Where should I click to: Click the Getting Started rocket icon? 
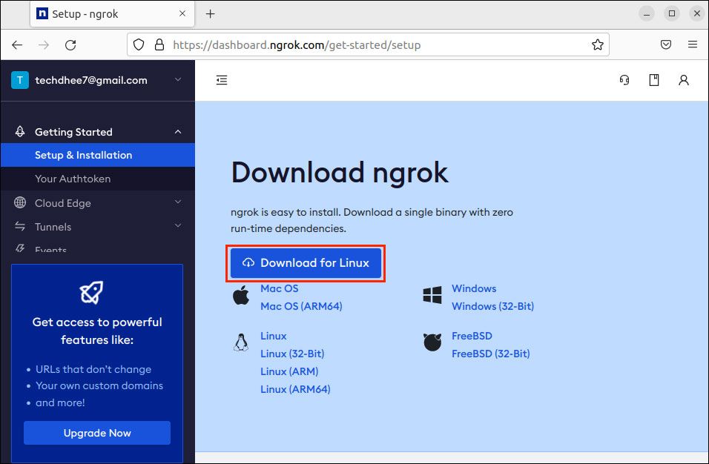[20, 131]
